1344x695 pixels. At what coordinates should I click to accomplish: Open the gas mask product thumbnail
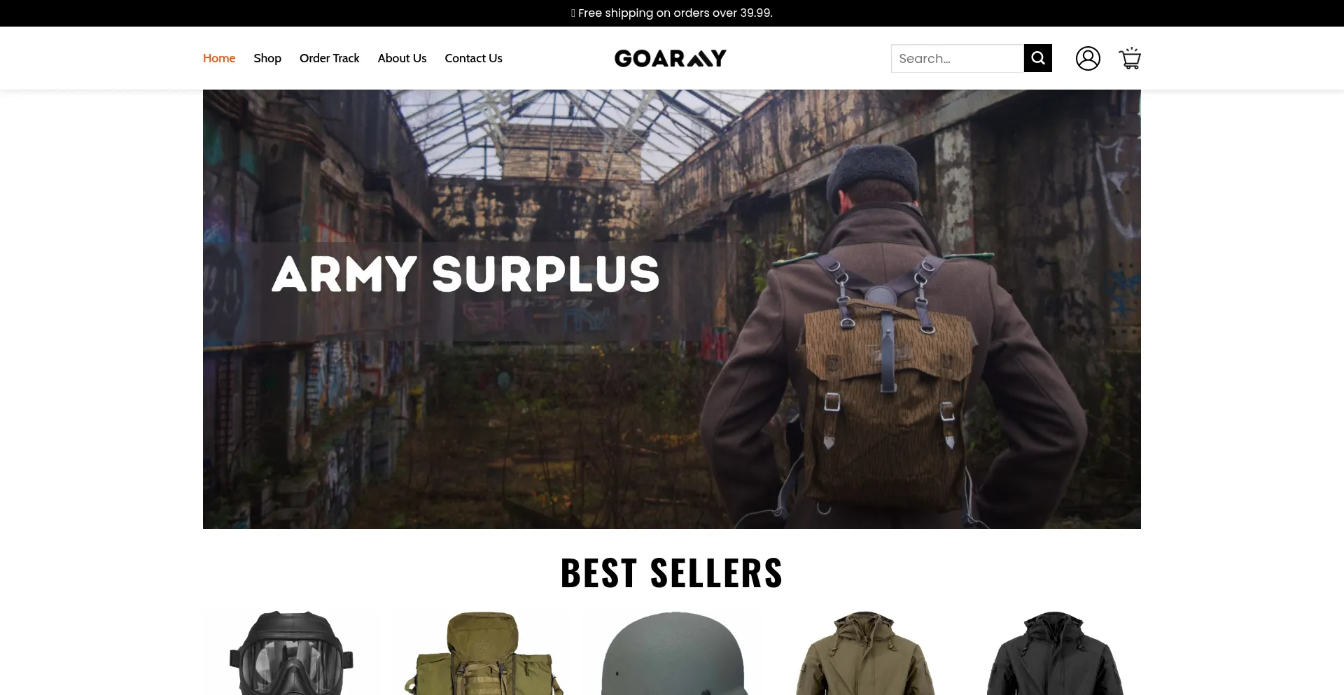coord(291,653)
